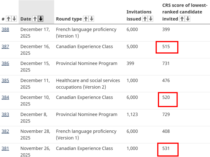Image resolution: width=210 pixels, height=157 pixels.
Task: Sort CRS score ascending with up arrow
Action: 182,19
